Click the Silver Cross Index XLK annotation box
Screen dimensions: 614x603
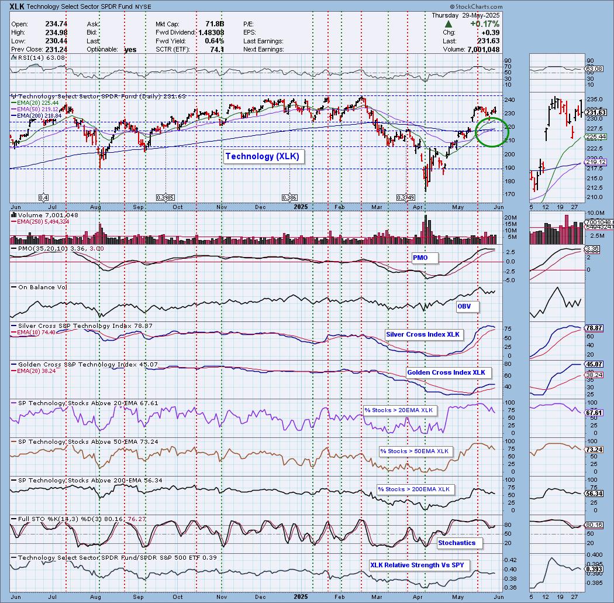[423, 334]
